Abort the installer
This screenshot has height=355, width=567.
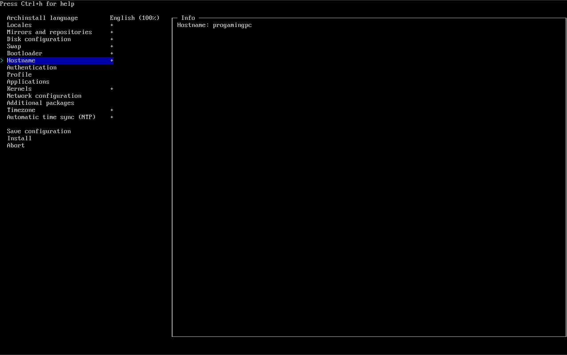point(16,145)
